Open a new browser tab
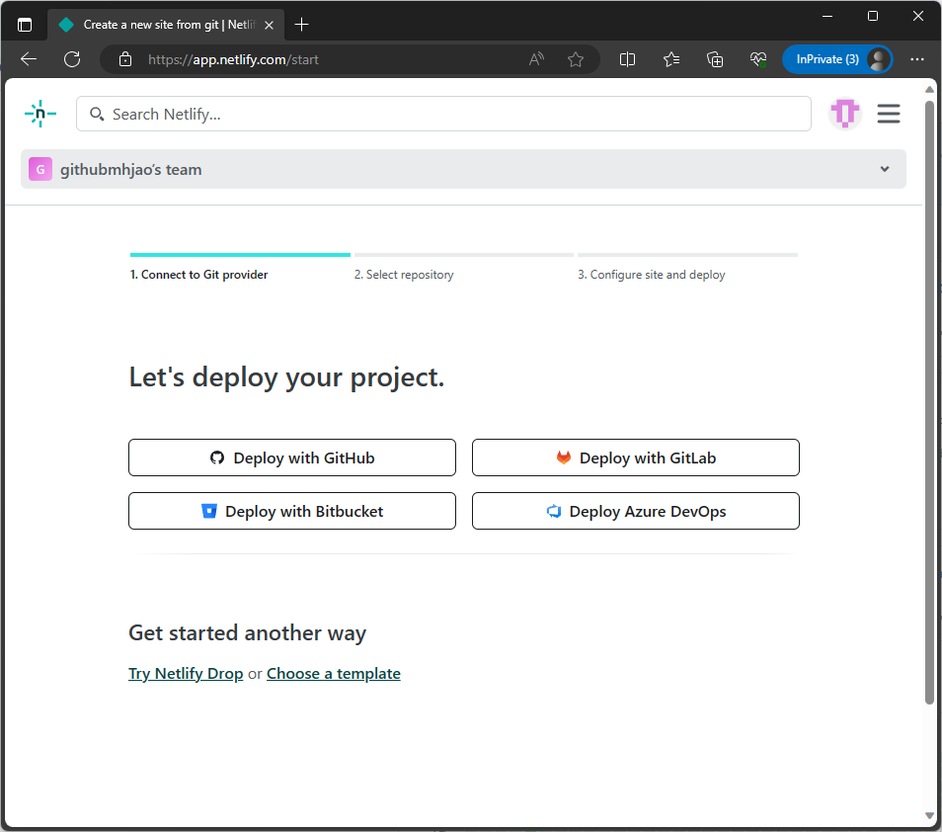 (x=301, y=25)
